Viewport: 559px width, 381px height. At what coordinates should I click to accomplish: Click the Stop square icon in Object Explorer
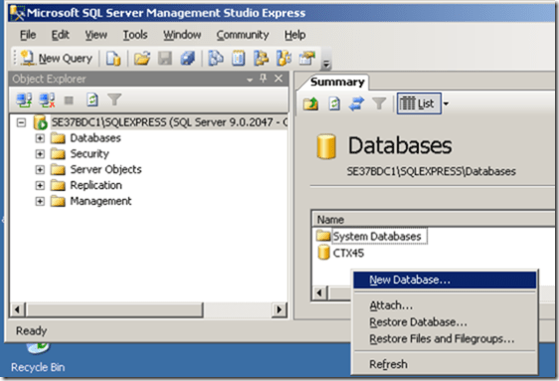pos(69,100)
